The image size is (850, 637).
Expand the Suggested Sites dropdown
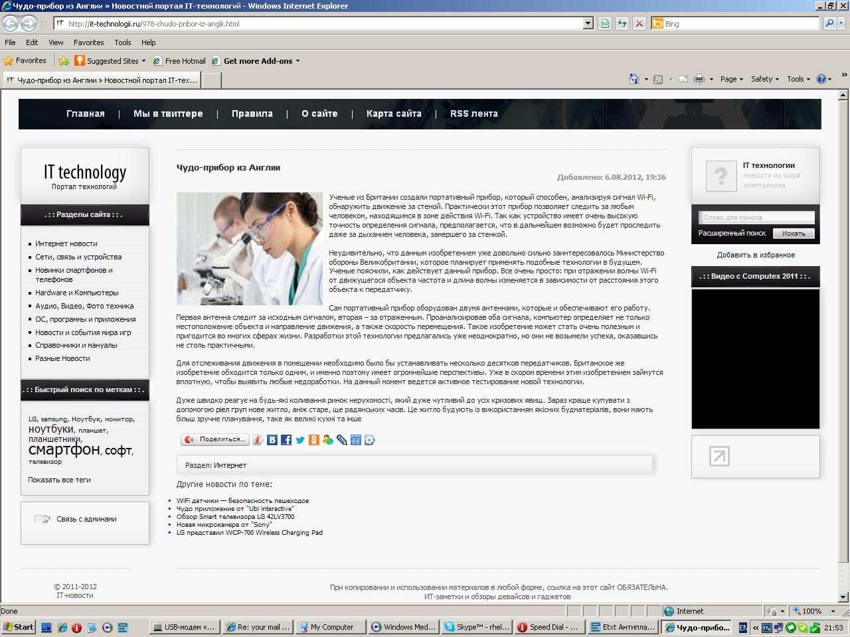(x=143, y=61)
